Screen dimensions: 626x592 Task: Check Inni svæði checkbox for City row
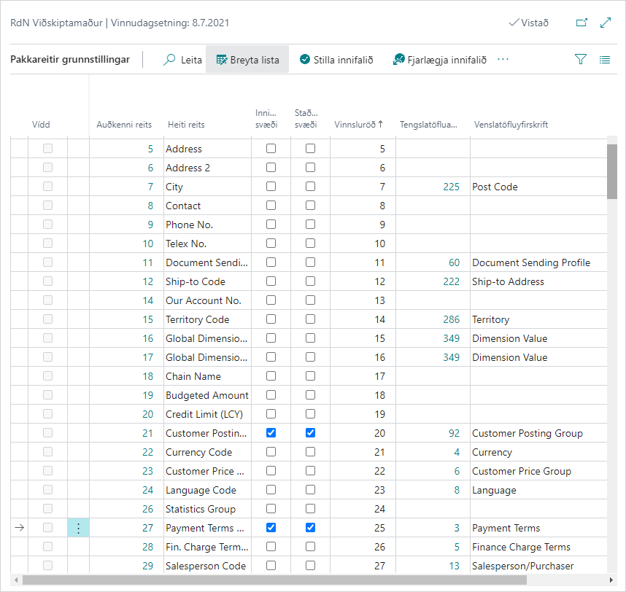click(271, 187)
